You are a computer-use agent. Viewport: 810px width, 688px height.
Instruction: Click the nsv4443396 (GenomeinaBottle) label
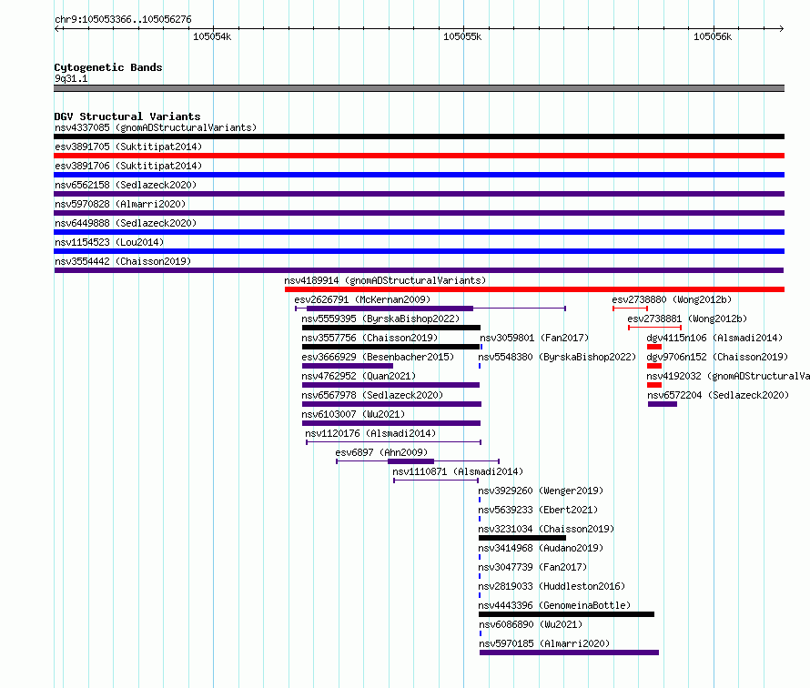click(x=554, y=605)
